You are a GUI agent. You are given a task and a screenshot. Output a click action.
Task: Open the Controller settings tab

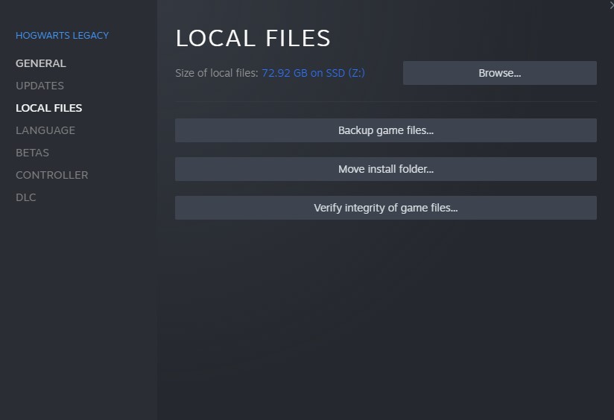(52, 175)
